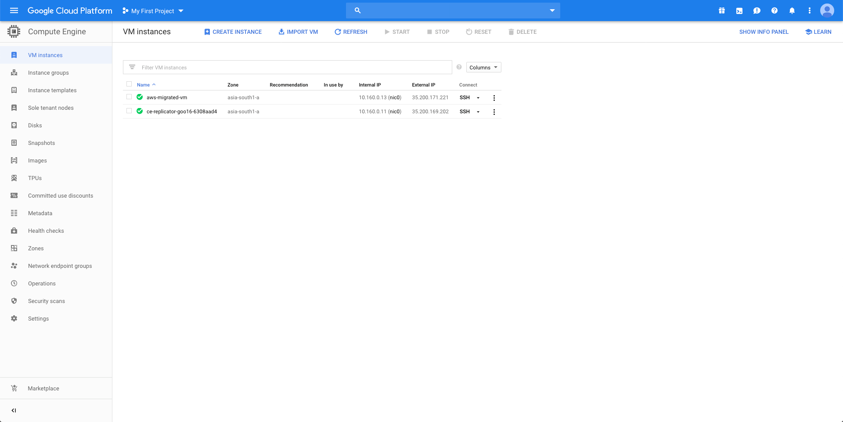Screen dimensions: 843x422
Task: Open the help question mark icon
Action: coord(775,11)
